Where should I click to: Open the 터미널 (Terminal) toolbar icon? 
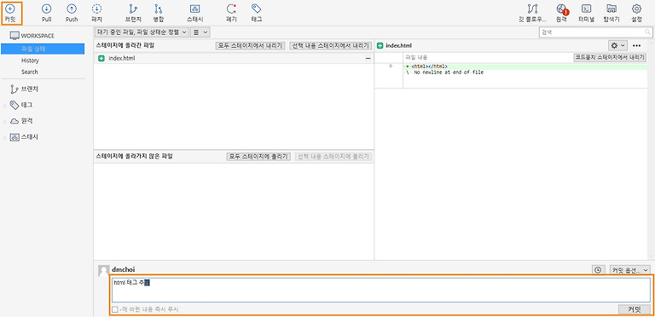(x=587, y=13)
